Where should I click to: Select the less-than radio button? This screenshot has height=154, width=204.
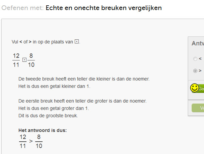coord(195,59)
